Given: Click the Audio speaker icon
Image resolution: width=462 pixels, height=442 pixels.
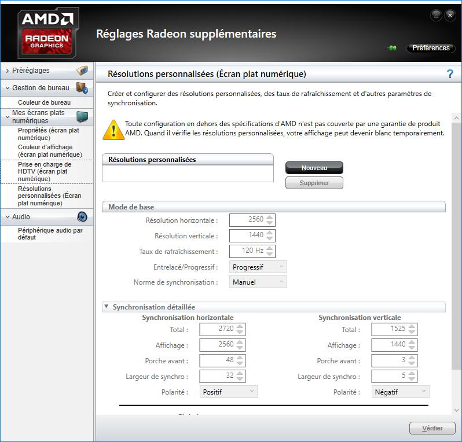Looking at the screenshot, I should [82, 217].
